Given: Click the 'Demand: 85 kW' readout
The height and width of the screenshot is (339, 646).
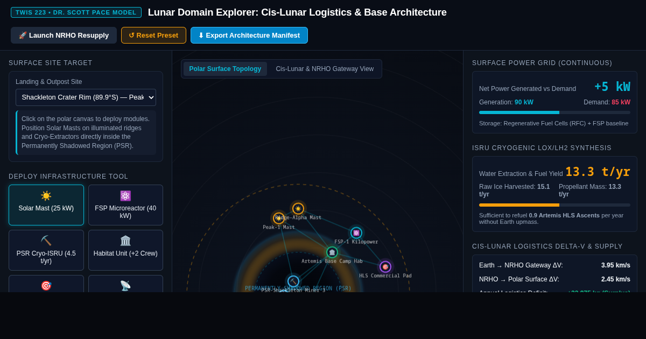Looking at the screenshot, I should [x=607, y=102].
